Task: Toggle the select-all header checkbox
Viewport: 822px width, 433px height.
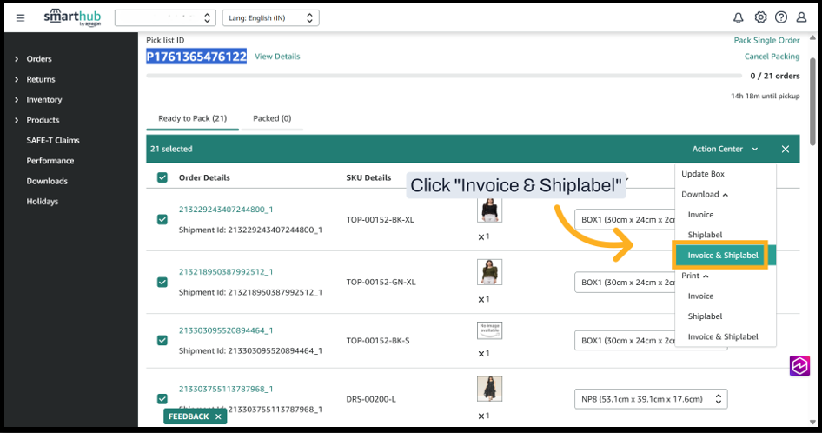Action: click(x=162, y=177)
